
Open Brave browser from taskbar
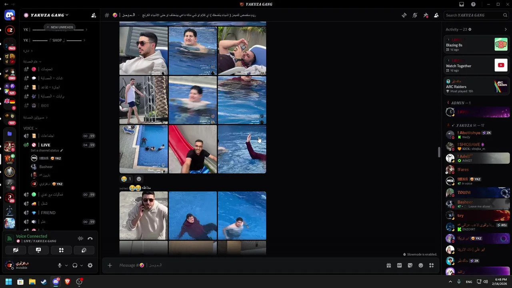(67, 282)
